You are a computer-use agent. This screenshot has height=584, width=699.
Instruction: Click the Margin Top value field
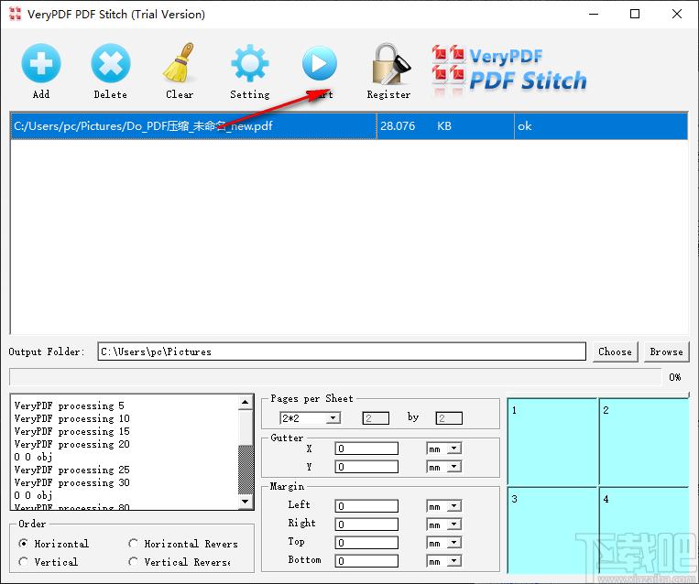(366, 543)
